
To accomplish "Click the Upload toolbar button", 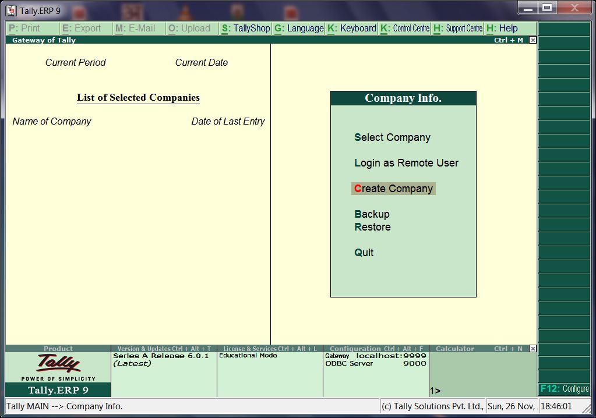I will (192, 29).
